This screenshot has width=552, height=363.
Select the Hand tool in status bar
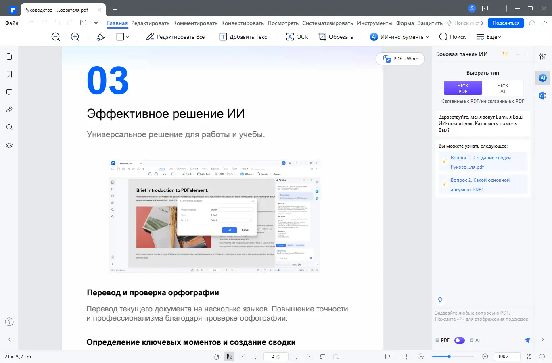tap(216, 357)
